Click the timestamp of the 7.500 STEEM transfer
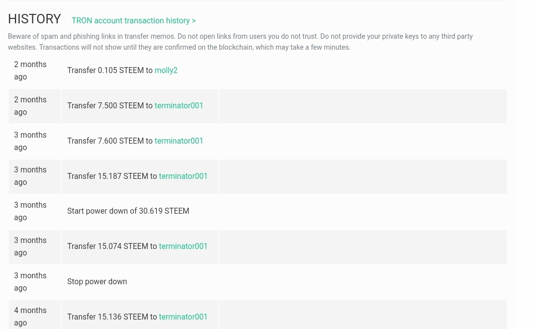 coord(30,106)
